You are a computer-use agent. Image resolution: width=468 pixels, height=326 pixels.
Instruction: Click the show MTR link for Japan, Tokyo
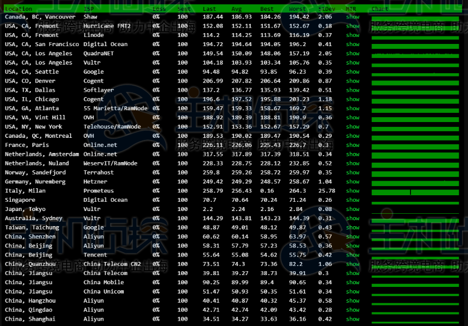tap(353, 209)
